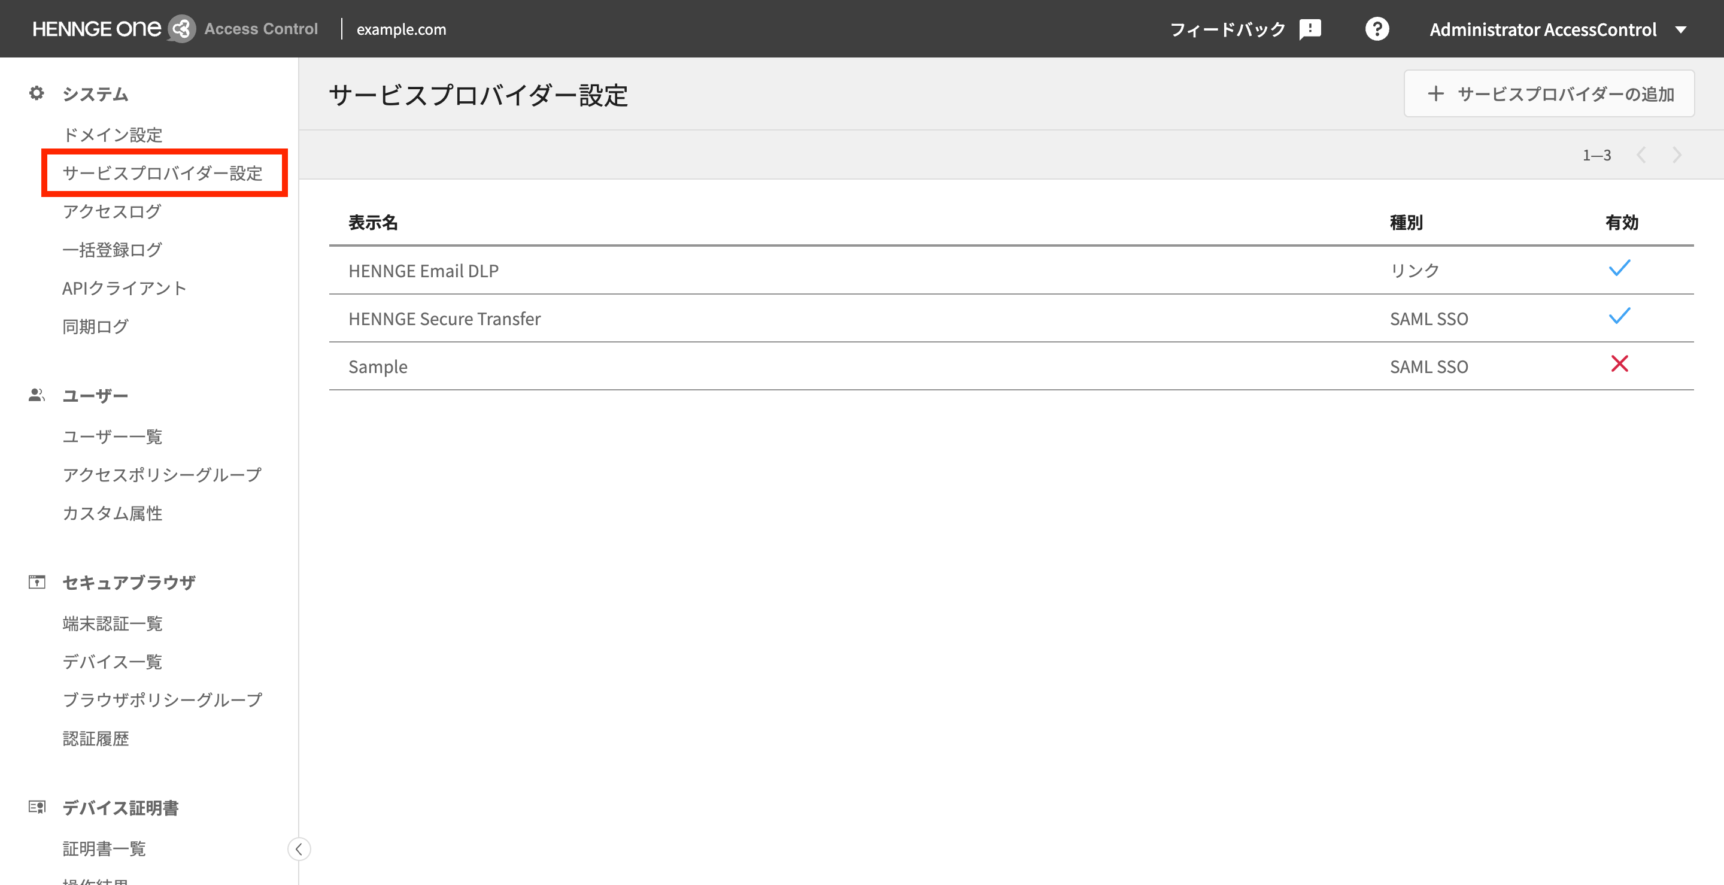Click the セキュアブラウザ browser icon

coord(37,582)
